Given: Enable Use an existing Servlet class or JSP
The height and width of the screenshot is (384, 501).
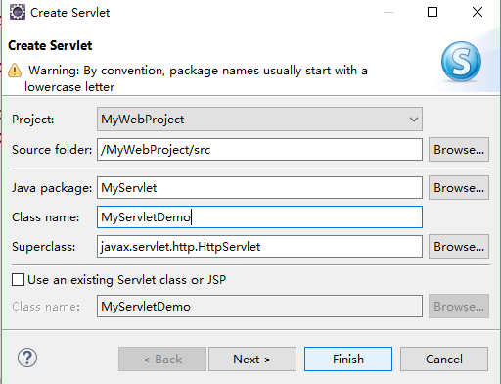Looking at the screenshot, I should [x=18, y=280].
